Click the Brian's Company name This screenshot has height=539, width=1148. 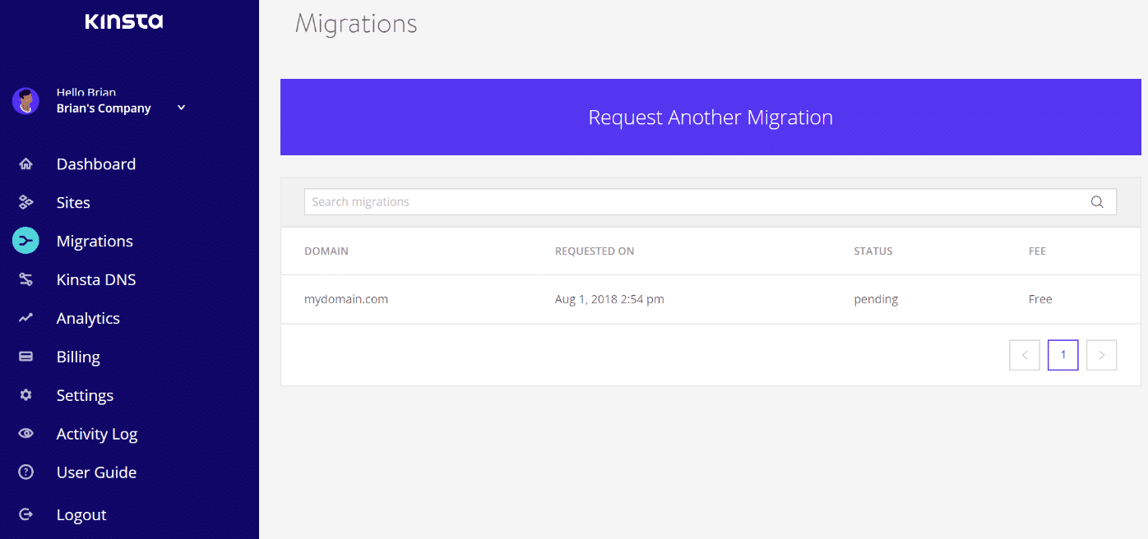click(104, 108)
